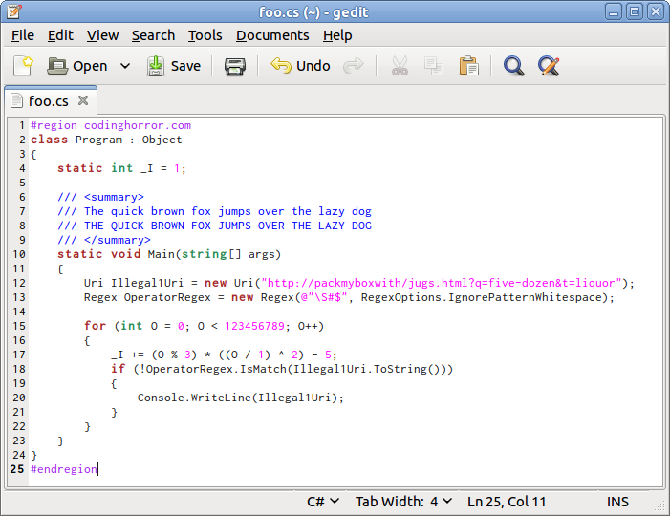670x516 pixels.
Task: Open the C# language dropdown
Action: [x=323, y=502]
